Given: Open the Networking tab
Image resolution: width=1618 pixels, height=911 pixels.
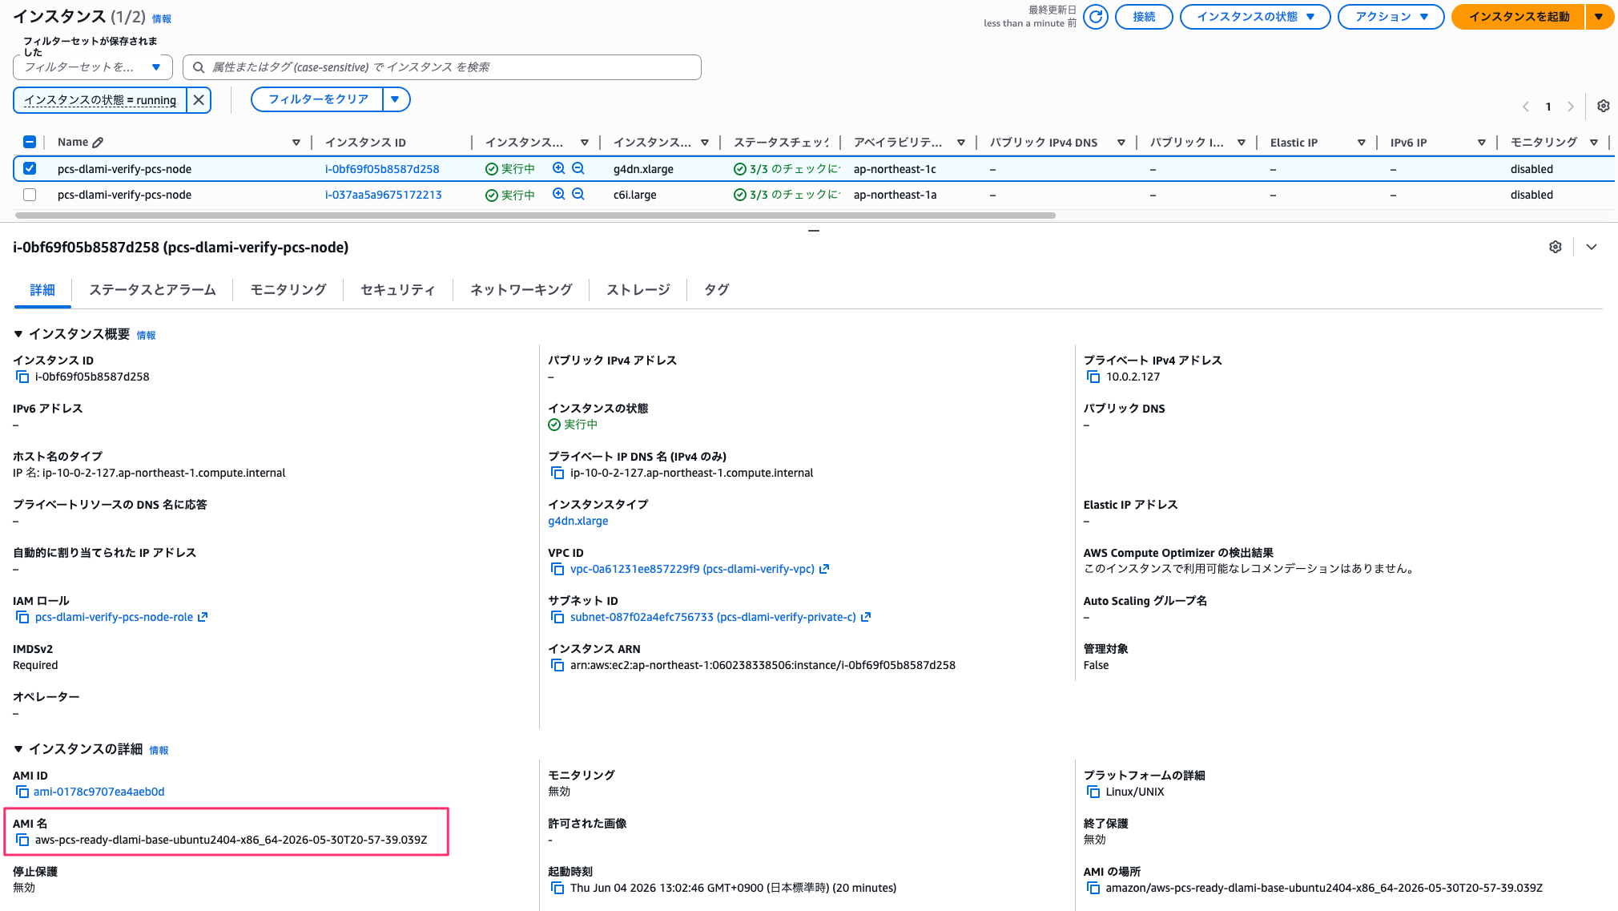Looking at the screenshot, I should [x=521, y=290].
